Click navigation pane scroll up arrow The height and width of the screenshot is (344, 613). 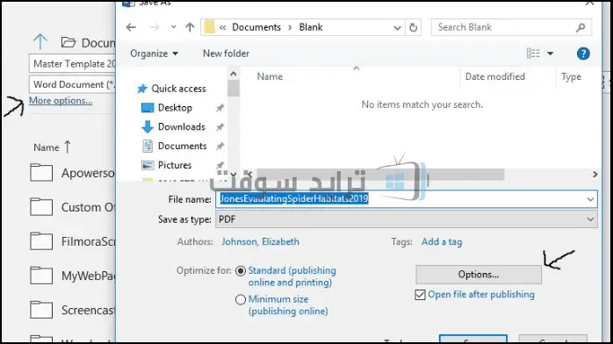234,74
